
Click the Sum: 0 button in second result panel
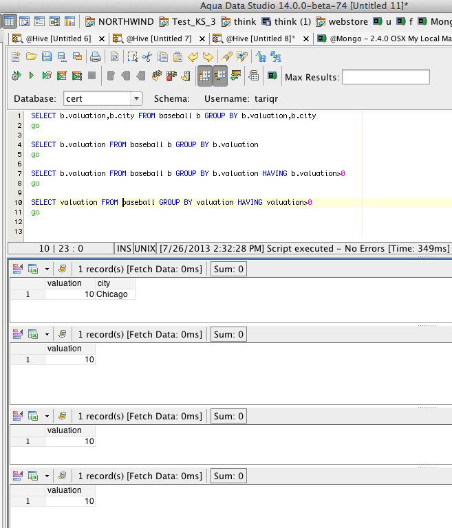point(228,334)
